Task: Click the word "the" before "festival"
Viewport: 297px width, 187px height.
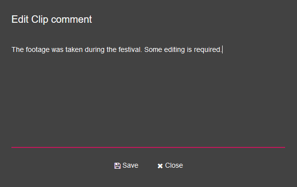Action: point(112,49)
